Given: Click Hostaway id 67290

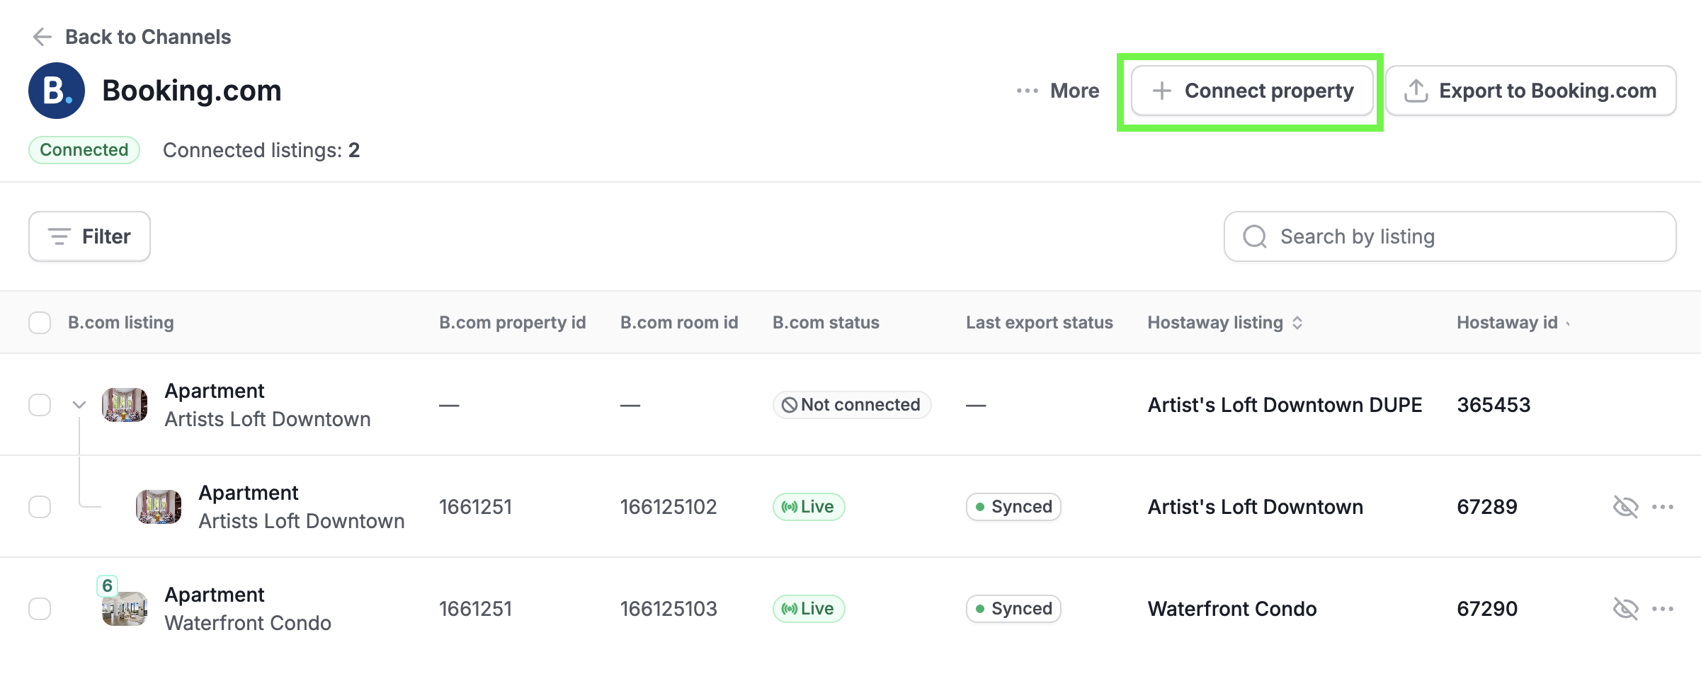Looking at the screenshot, I should click(x=1487, y=609).
